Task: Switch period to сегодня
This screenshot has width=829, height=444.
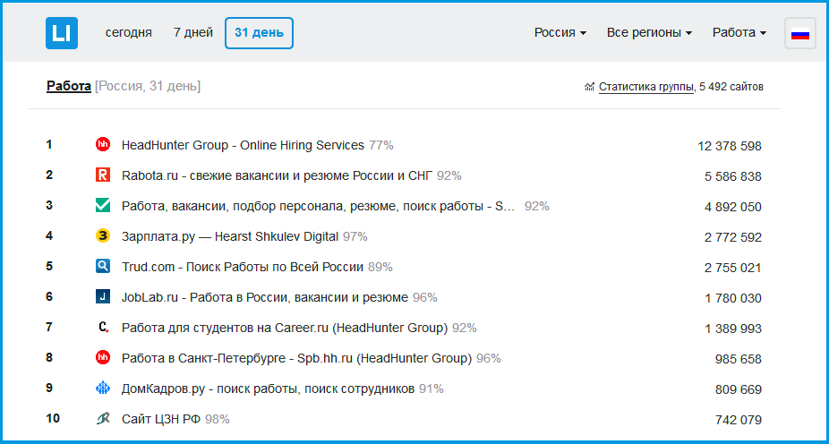Action: tap(129, 33)
